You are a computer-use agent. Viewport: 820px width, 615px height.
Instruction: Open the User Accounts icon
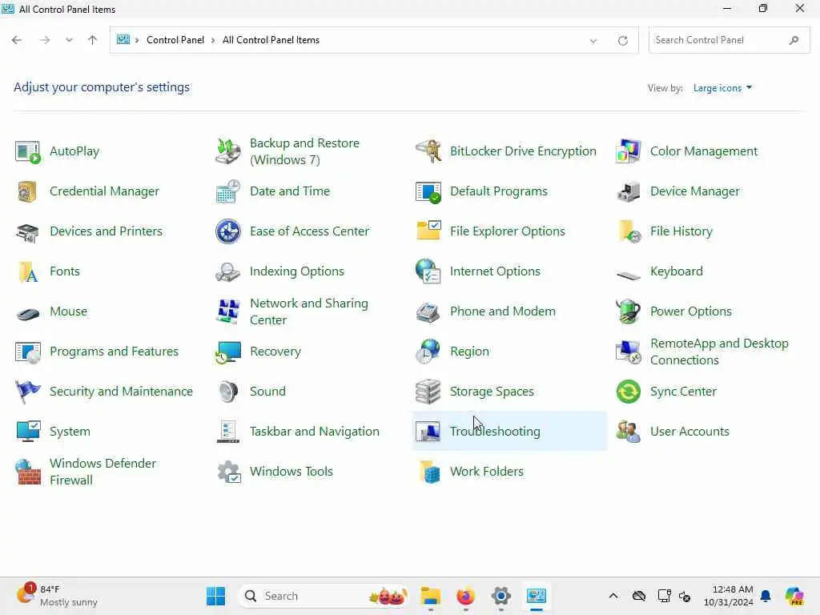pyautogui.click(x=629, y=432)
